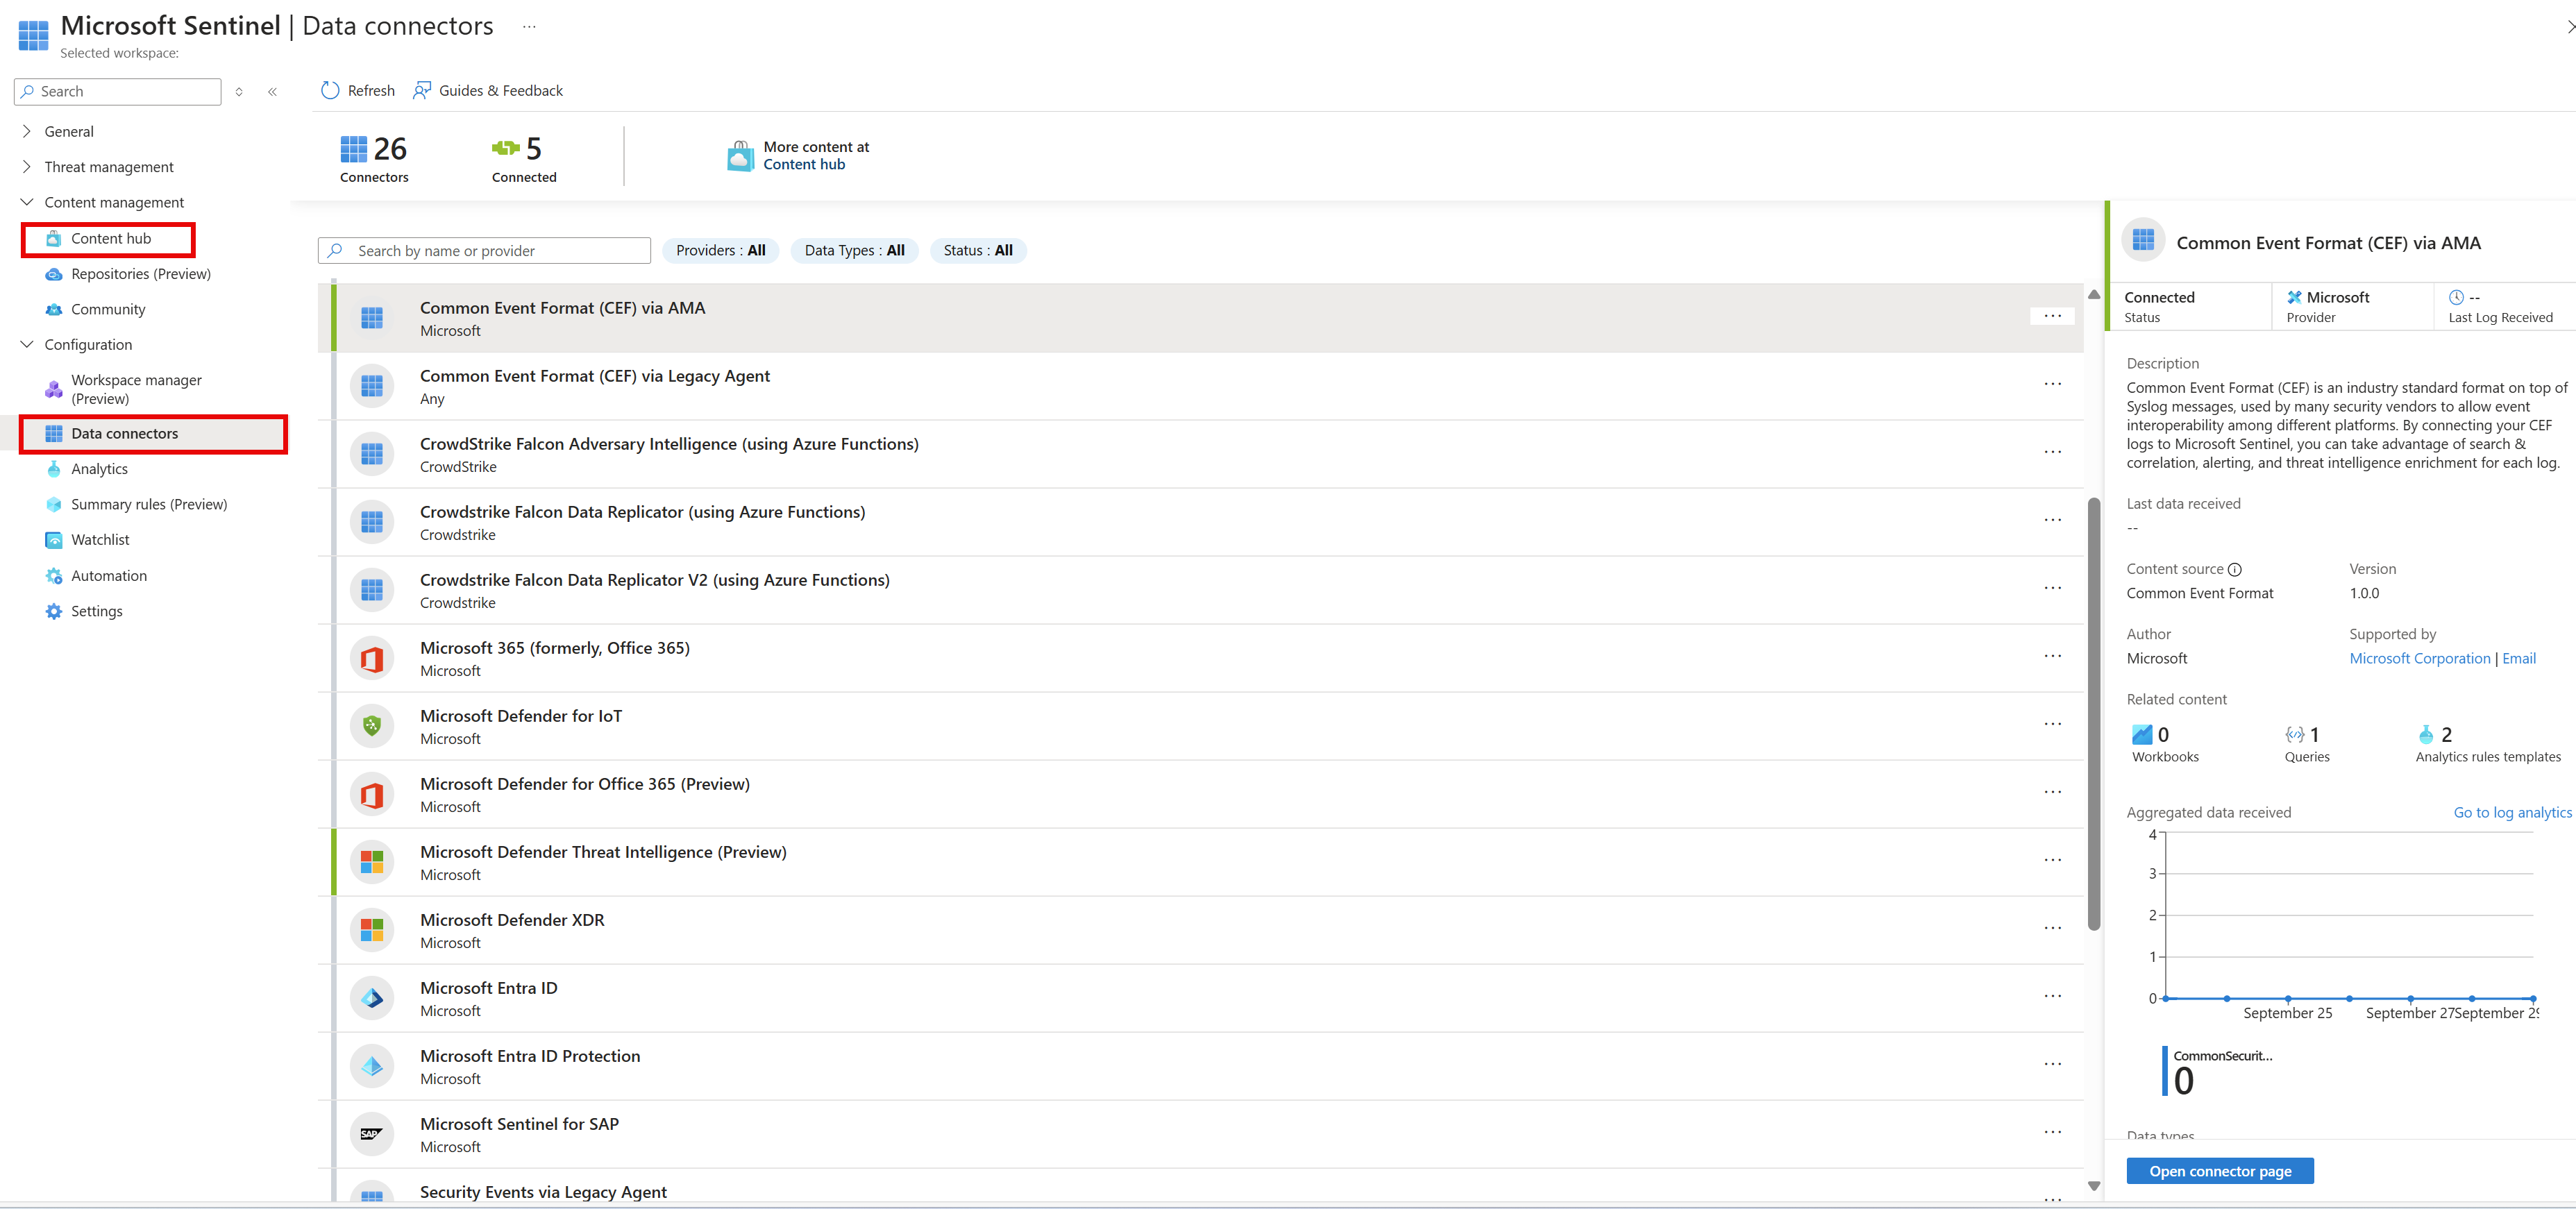Screen dimensions: 2576x1209
Task: Click the Queries related content icon
Action: [2295, 734]
